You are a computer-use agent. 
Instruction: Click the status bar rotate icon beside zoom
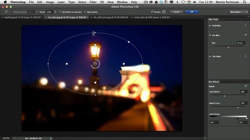pos(14,138)
